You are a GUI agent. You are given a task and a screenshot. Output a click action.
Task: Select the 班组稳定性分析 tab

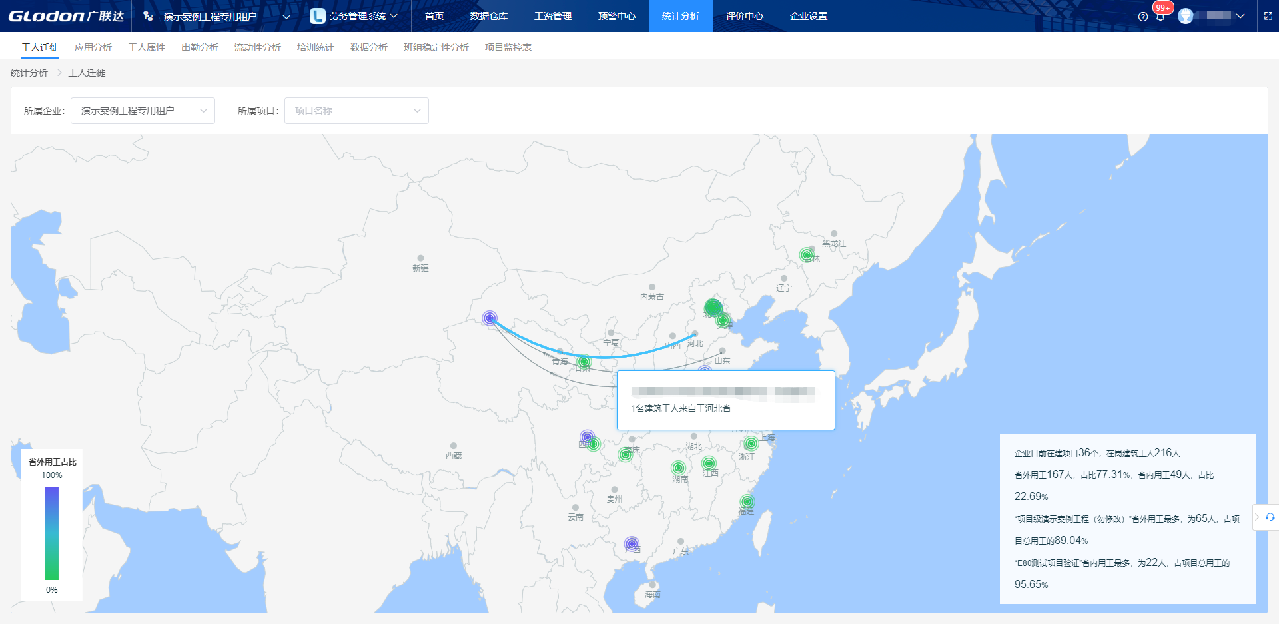[436, 47]
